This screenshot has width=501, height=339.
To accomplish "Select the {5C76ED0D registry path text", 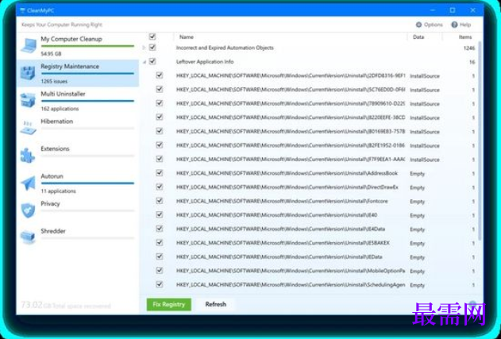I will coord(291,90).
